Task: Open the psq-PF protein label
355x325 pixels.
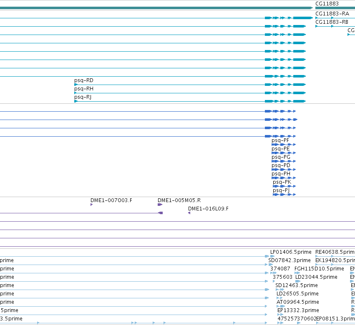Action: click(280, 140)
